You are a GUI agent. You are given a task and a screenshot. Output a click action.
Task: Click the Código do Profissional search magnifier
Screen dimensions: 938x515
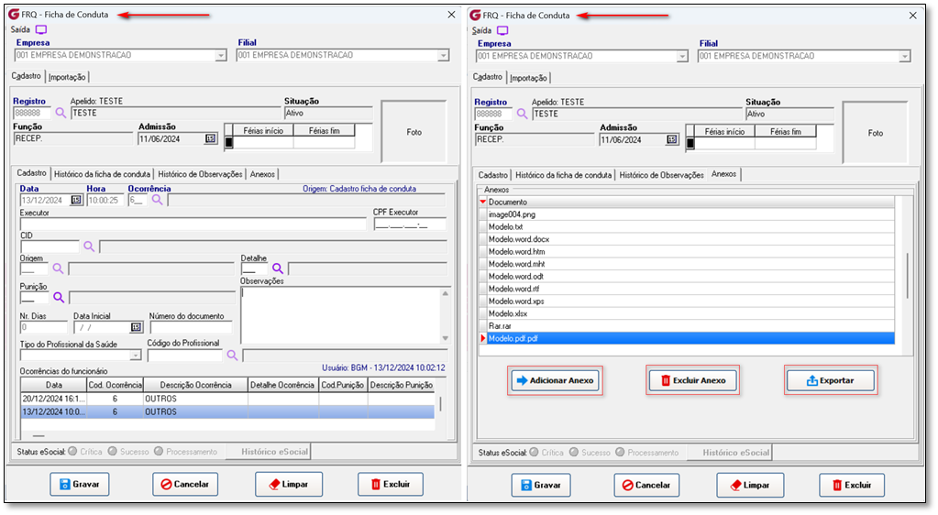pyautogui.click(x=232, y=356)
